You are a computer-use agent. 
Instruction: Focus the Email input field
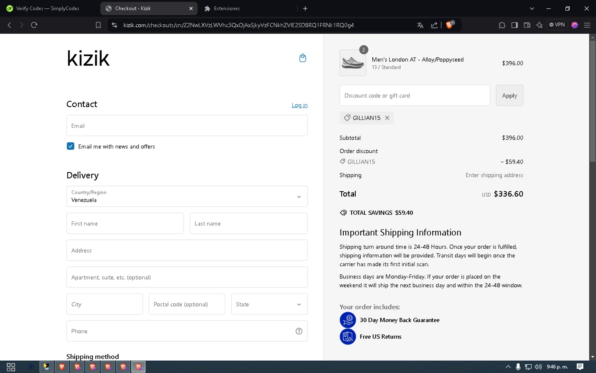(x=187, y=126)
